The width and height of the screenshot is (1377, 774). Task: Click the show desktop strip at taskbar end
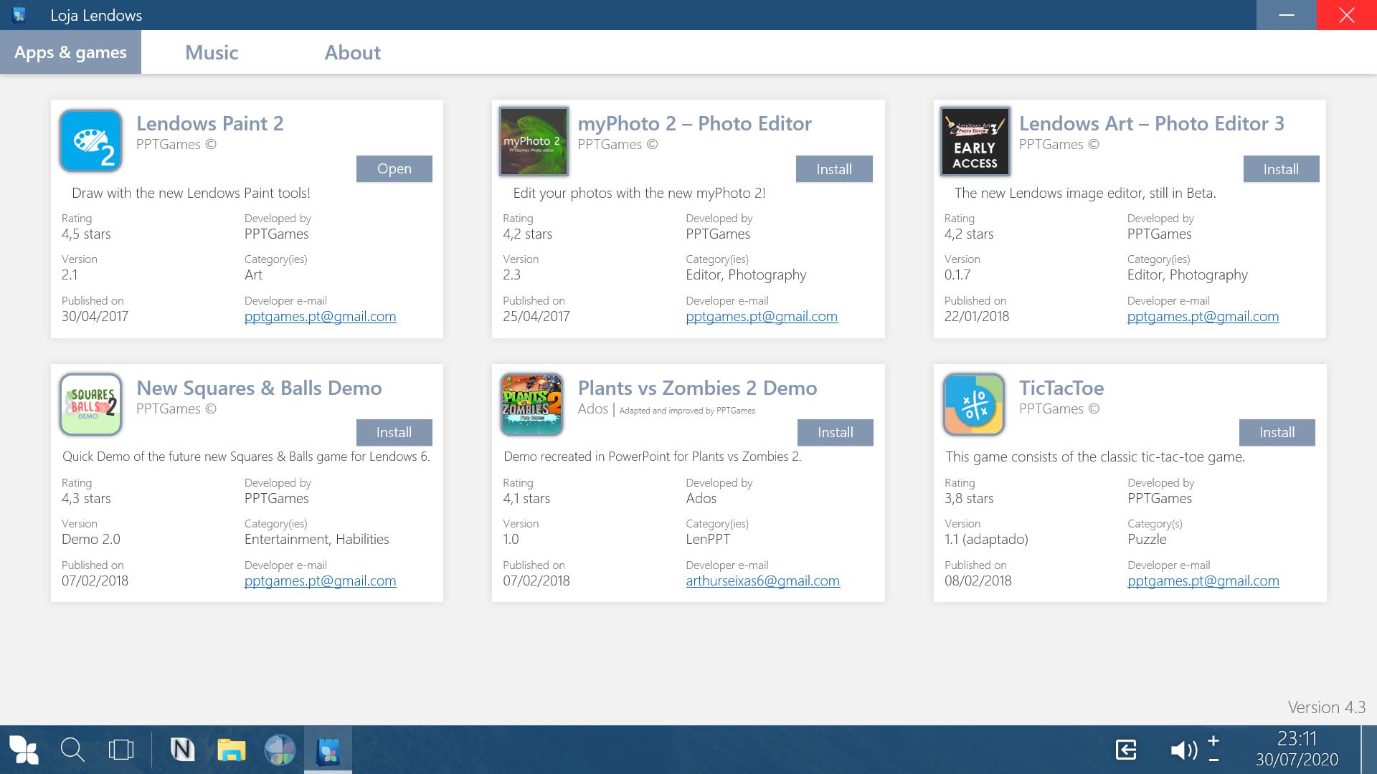pos(1368,750)
